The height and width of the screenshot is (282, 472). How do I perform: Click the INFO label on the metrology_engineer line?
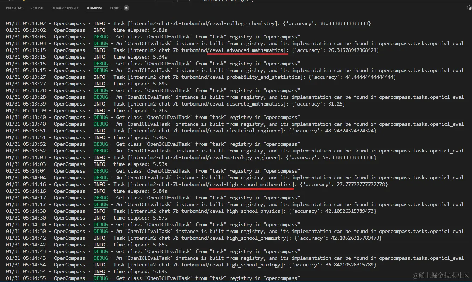(99, 157)
